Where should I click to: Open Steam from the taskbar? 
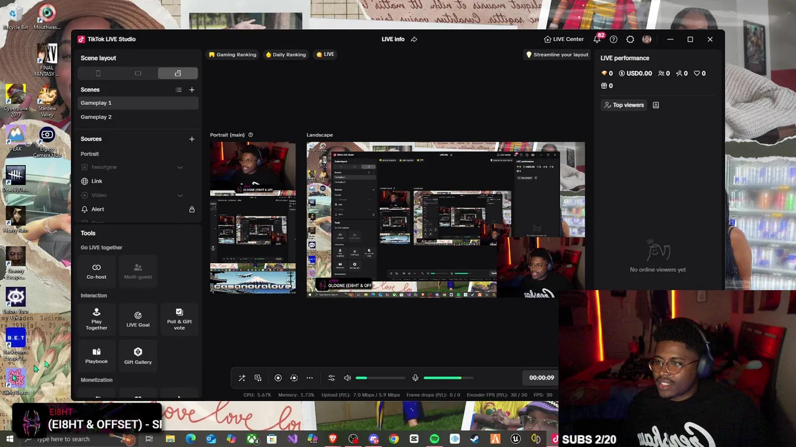point(474,440)
